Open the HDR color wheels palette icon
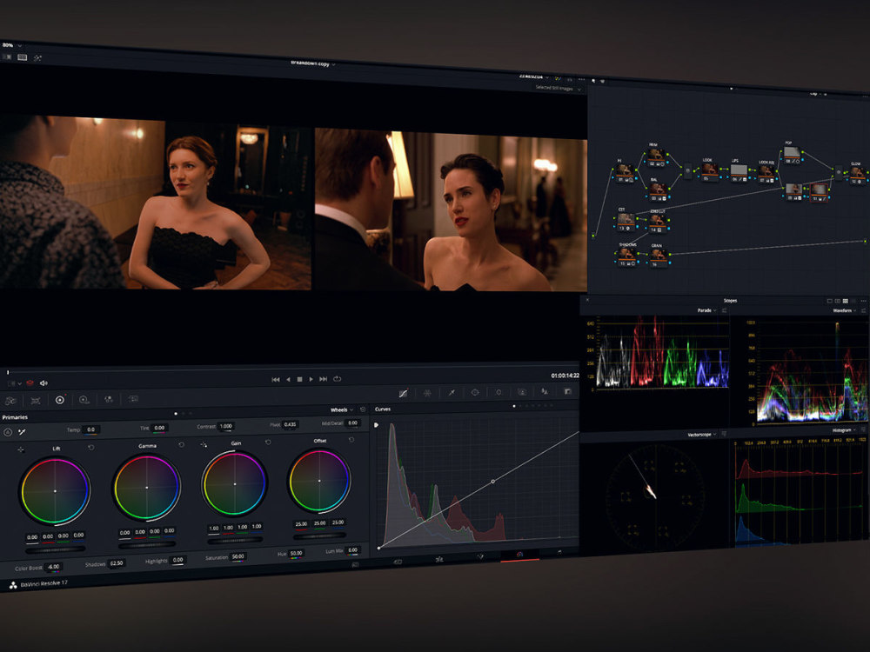This screenshot has height=652, width=870. [84, 399]
